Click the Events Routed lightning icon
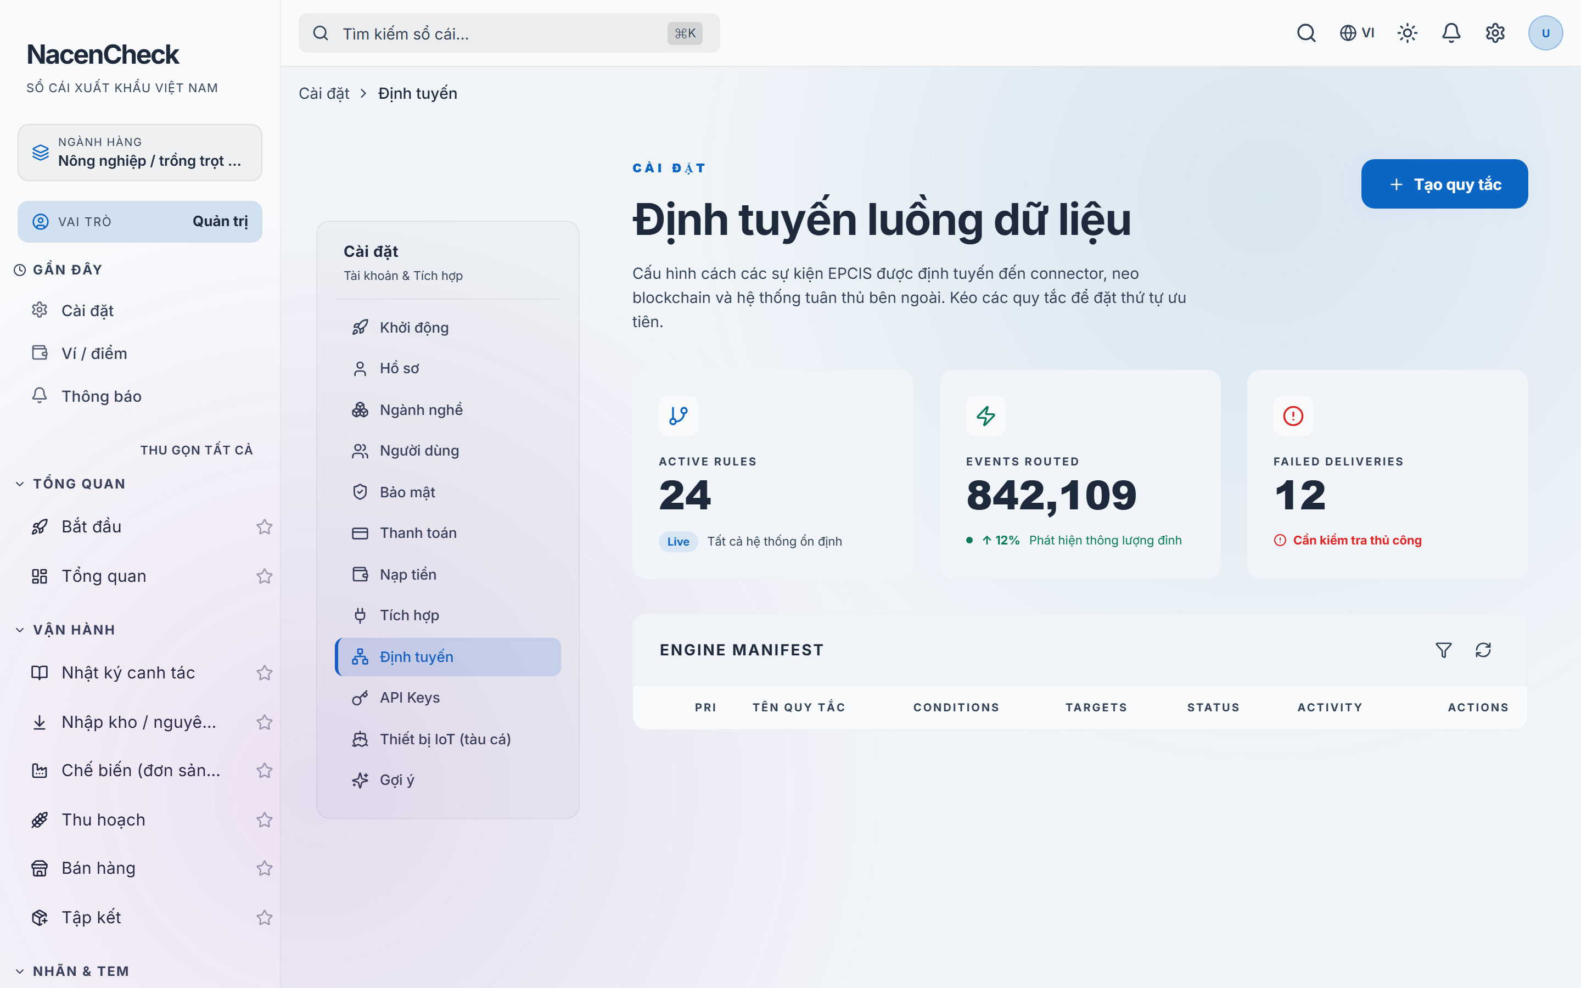Image resolution: width=1581 pixels, height=988 pixels. click(x=985, y=416)
